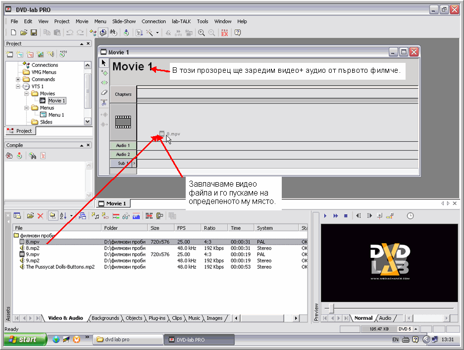Select the add chapter point tool
464x350 pixels.
click(x=104, y=73)
